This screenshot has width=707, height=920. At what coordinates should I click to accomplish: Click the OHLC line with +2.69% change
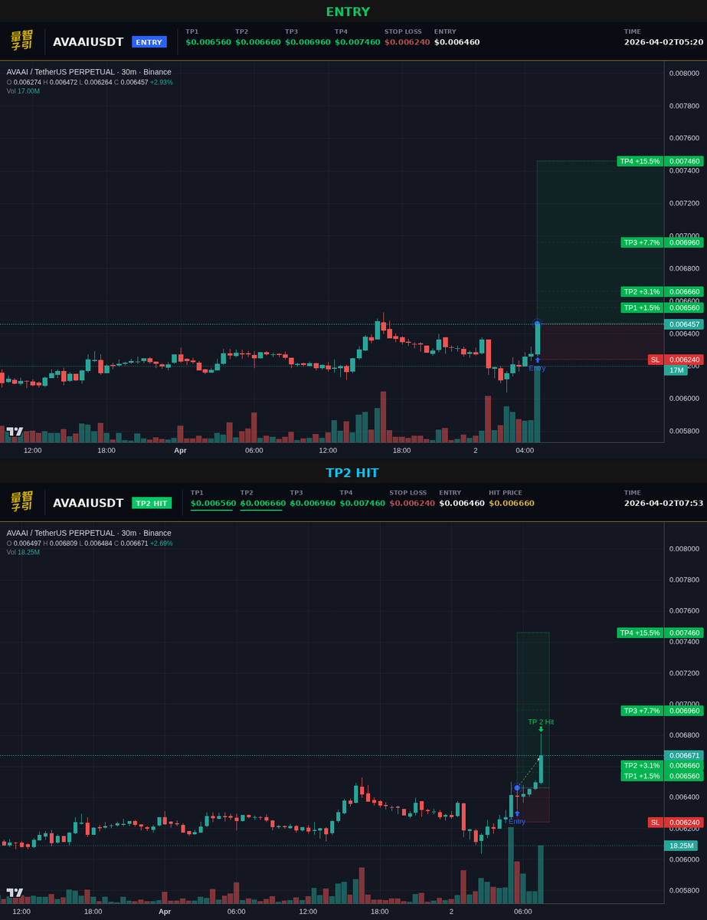click(x=90, y=543)
